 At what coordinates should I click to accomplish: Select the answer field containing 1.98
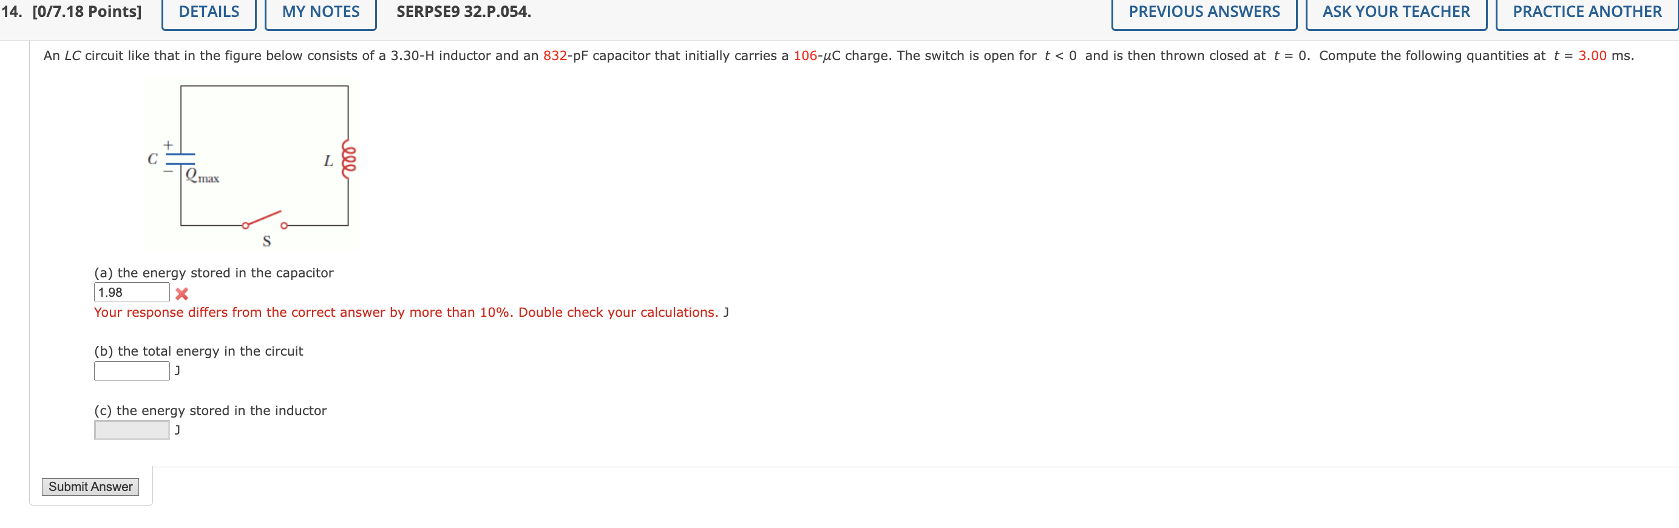131,293
